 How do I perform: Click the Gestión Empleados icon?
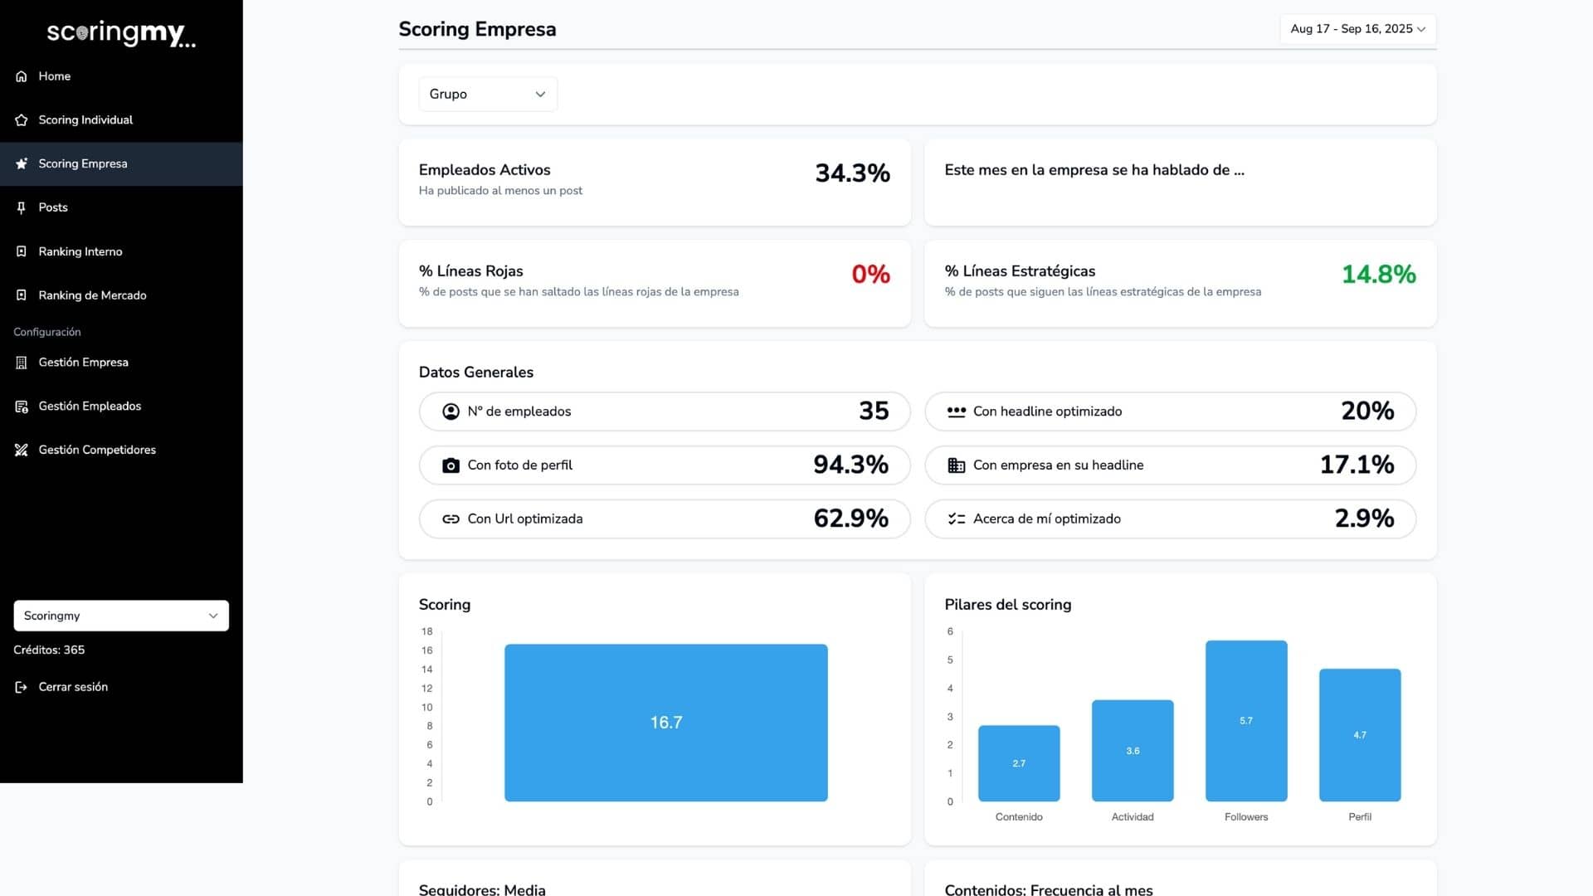(x=22, y=407)
